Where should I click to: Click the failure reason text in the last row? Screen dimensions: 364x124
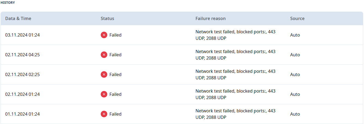pyautogui.click(x=235, y=114)
